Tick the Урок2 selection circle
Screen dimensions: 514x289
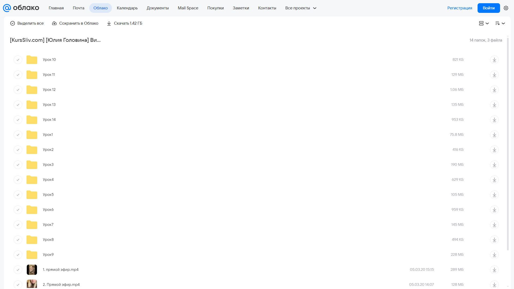[18, 149]
